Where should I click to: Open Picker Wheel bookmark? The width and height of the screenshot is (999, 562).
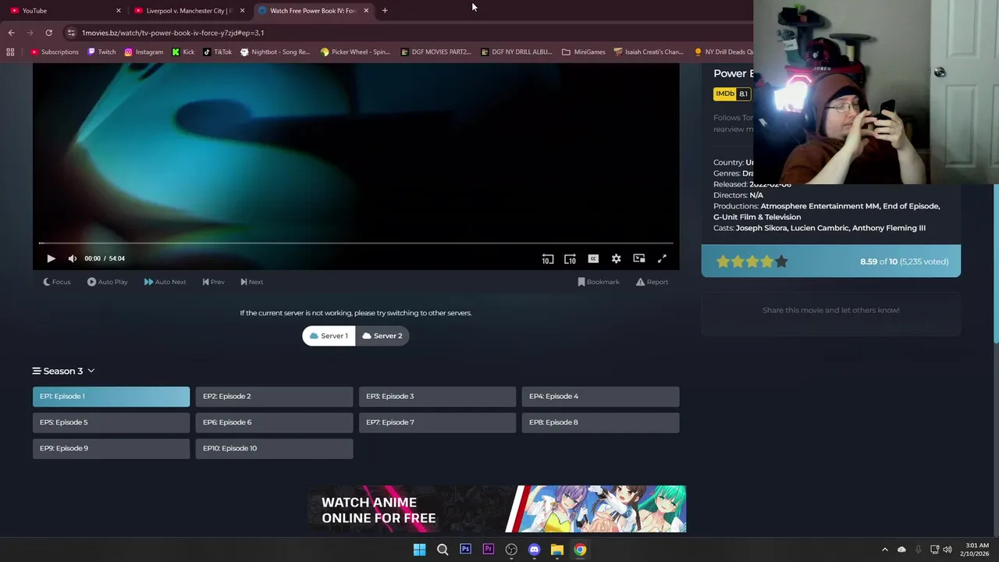355,52
